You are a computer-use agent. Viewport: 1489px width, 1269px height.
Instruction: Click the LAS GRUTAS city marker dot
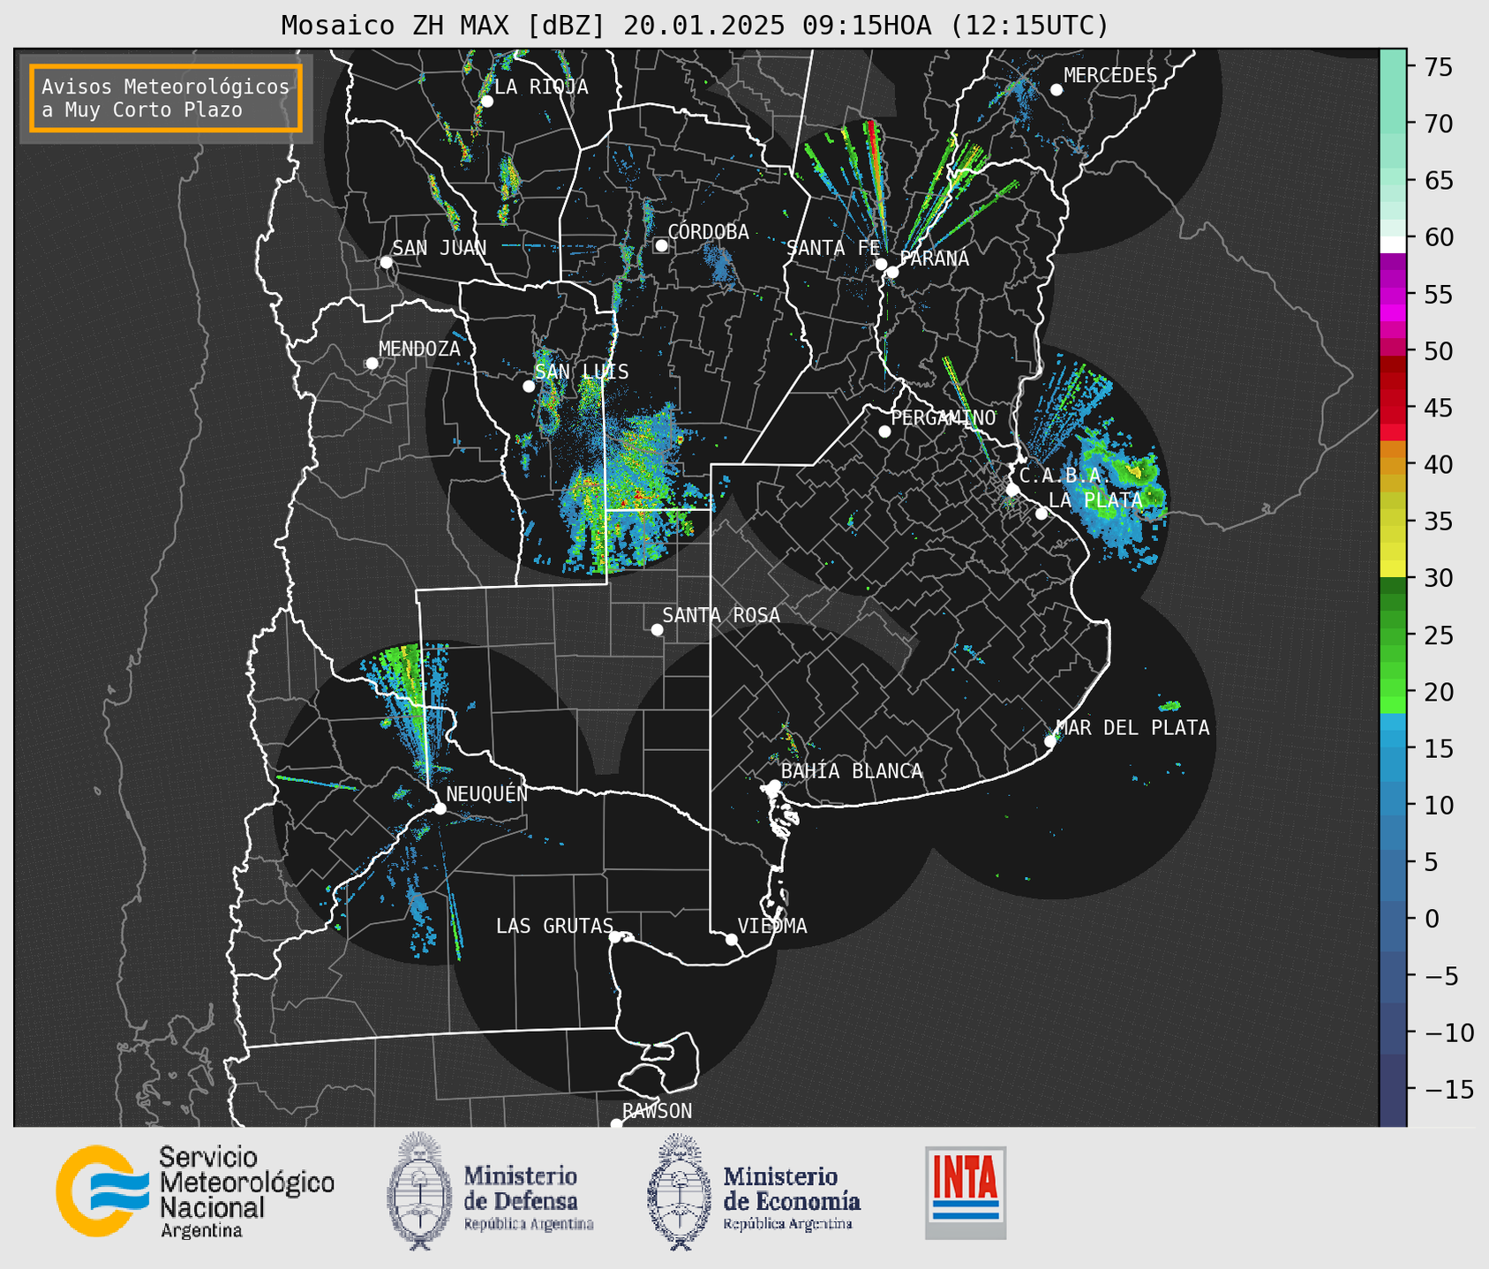[615, 937]
